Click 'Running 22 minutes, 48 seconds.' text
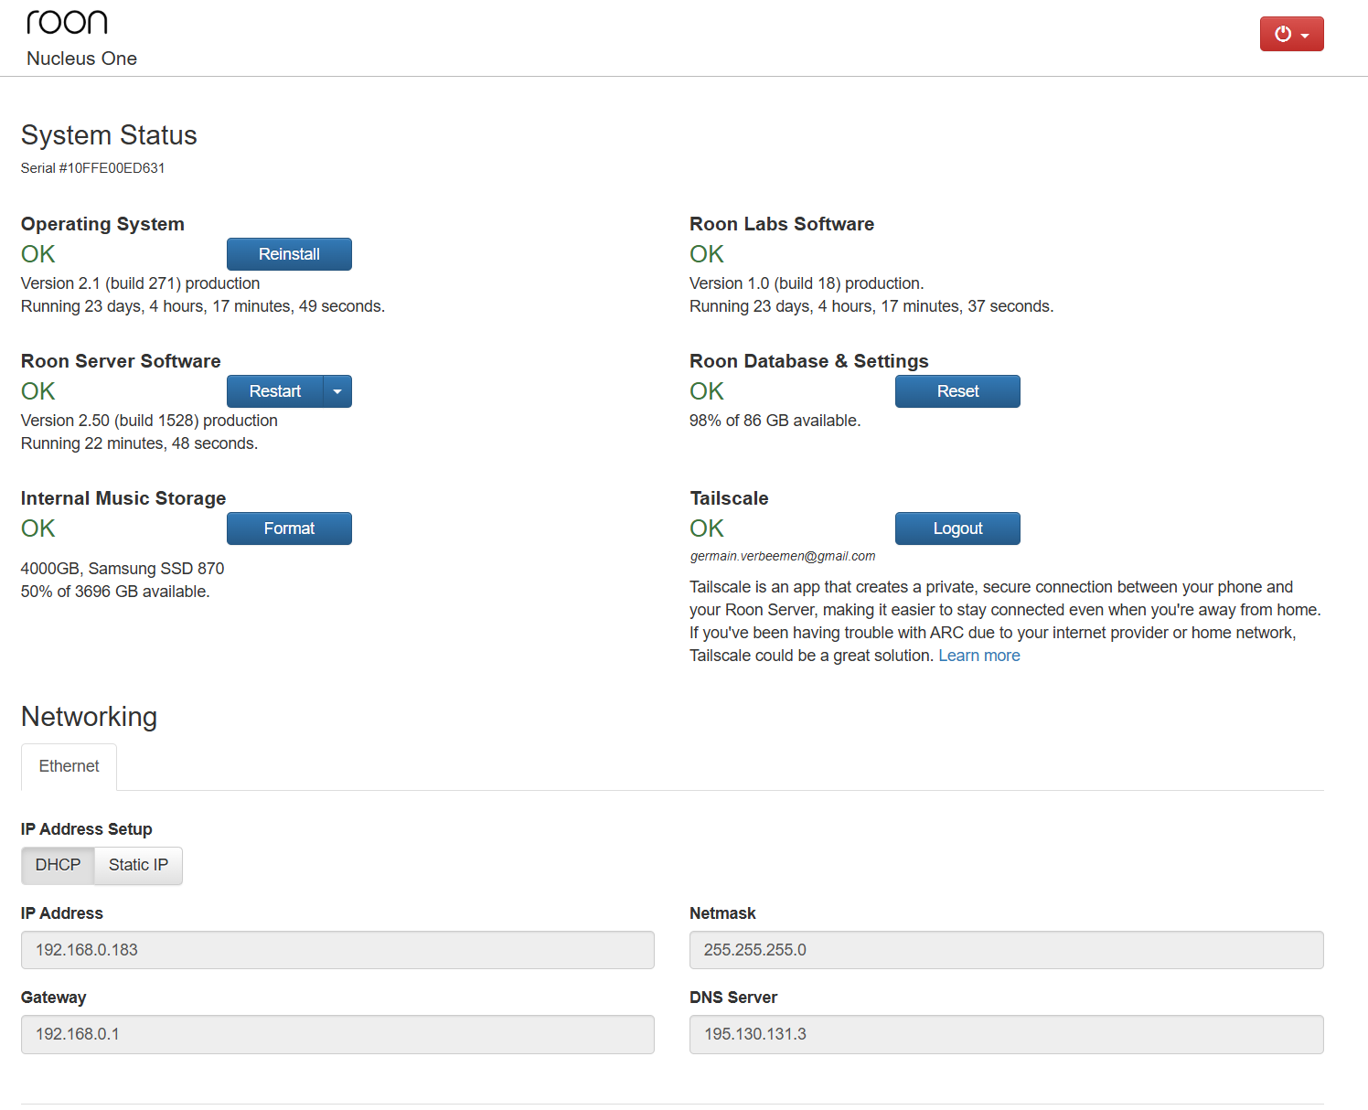The height and width of the screenshot is (1110, 1368). point(139,443)
